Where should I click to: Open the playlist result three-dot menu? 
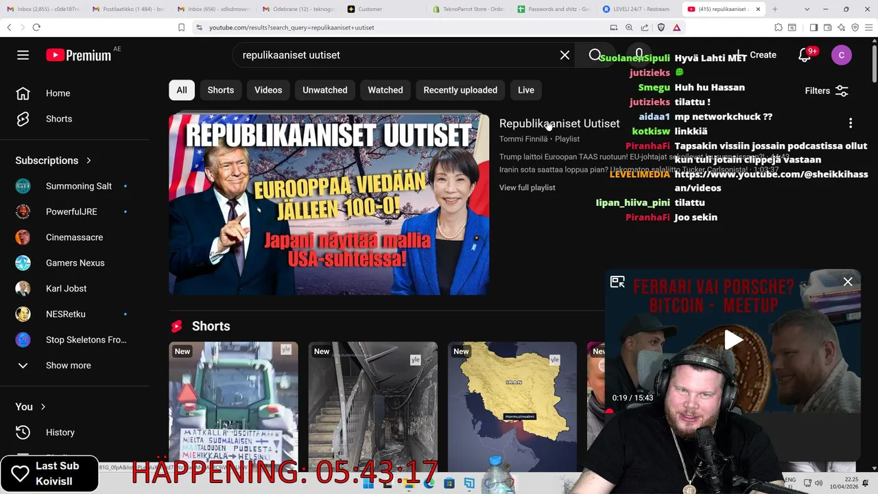[x=851, y=123]
